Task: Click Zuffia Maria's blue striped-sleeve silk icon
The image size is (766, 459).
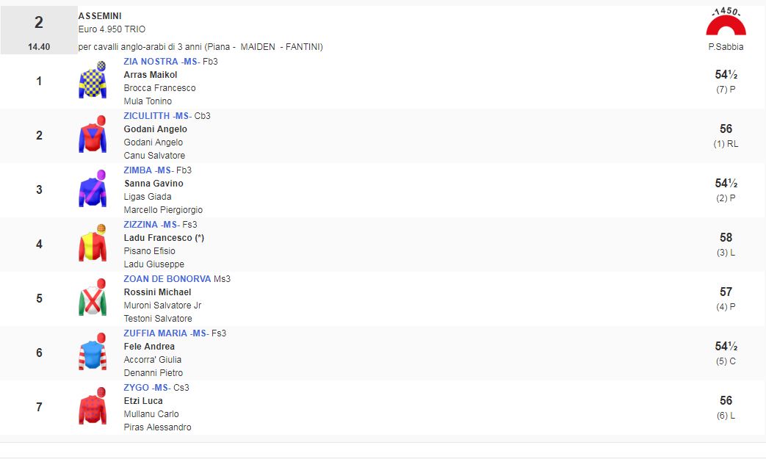Action: tap(93, 352)
